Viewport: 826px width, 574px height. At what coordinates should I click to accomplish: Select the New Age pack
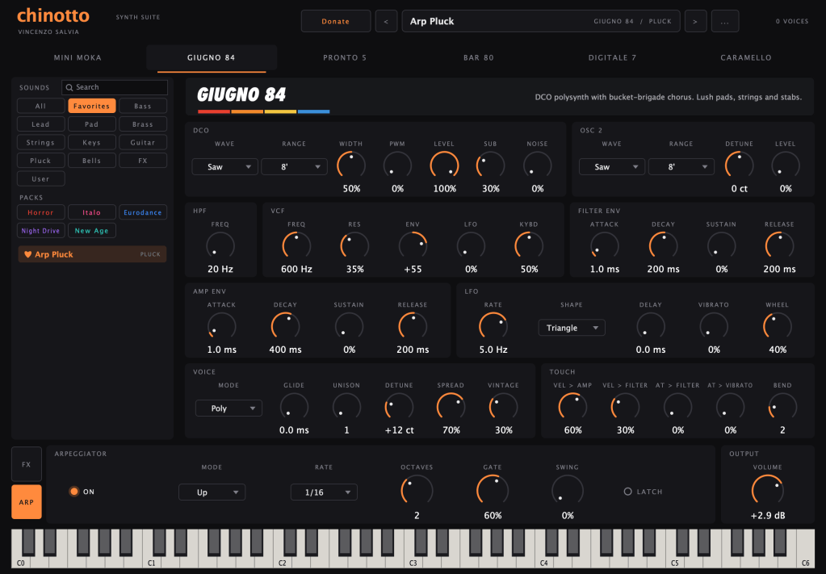[x=92, y=231]
